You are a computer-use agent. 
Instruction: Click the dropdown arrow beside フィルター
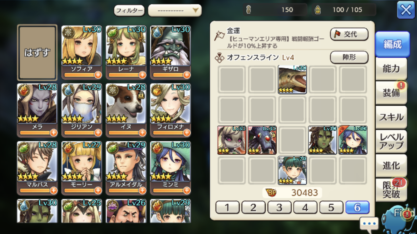(x=195, y=11)
